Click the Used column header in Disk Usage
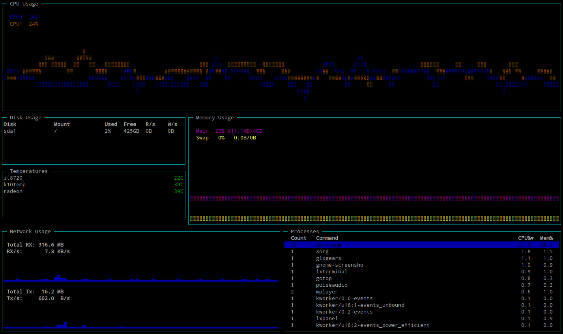The image size is (563, 334). [x=111, y=124]
